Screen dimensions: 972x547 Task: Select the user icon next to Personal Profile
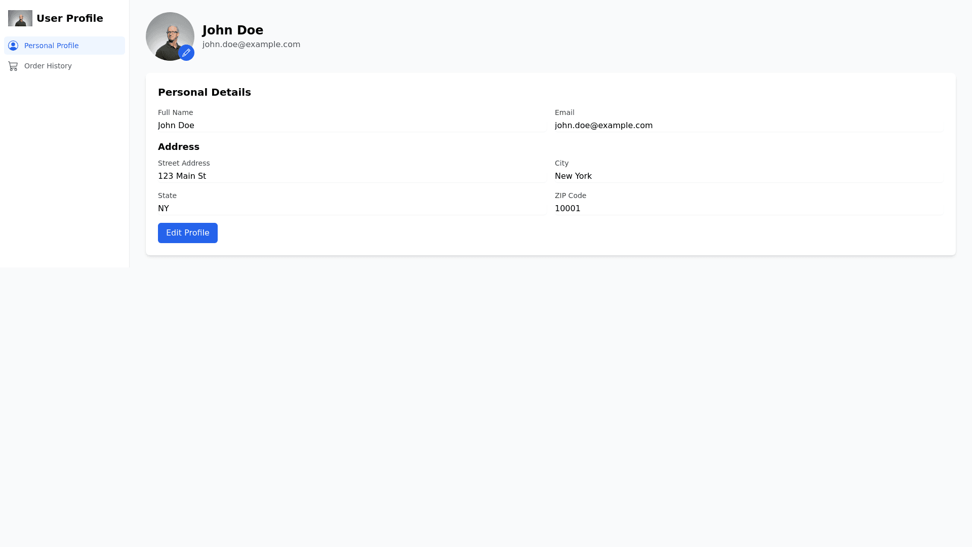pyautogui.click(x=13, y=46)
